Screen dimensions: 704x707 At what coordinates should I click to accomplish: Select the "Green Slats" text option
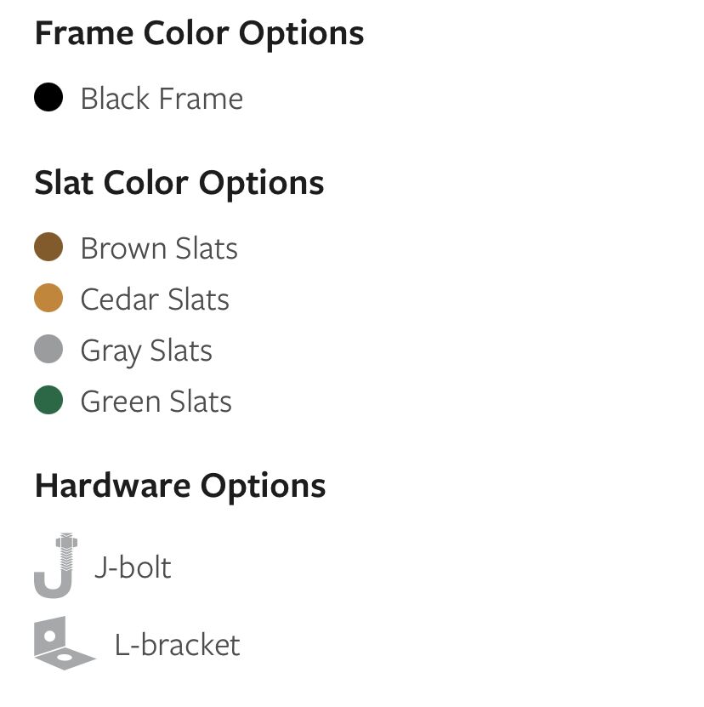[156, 402]
